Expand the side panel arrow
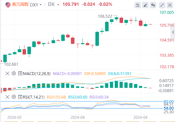Viewport: 175px width, 122px height. [173, 32]
